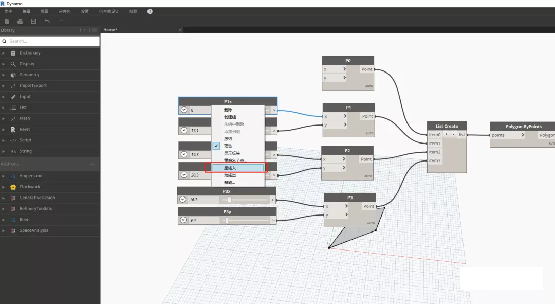
Task: Open the chevron on the P3y node
Action: (x=183, y=220)
